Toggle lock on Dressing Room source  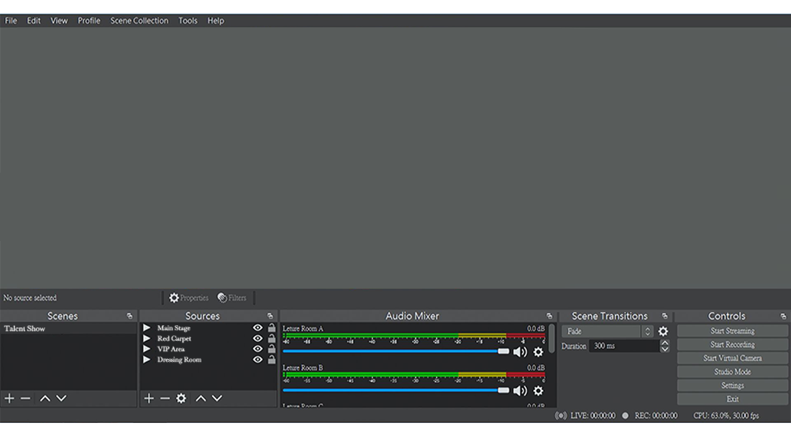pos(271,360)
